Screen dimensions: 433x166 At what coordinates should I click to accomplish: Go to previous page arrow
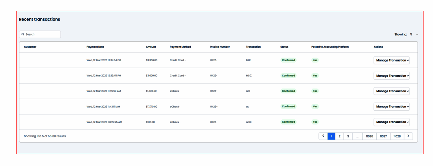point(323,136)
